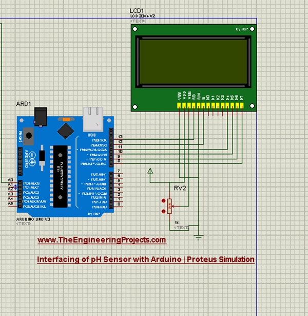
Task: Select the black DC power jack on Arduino
Action: 41,117
